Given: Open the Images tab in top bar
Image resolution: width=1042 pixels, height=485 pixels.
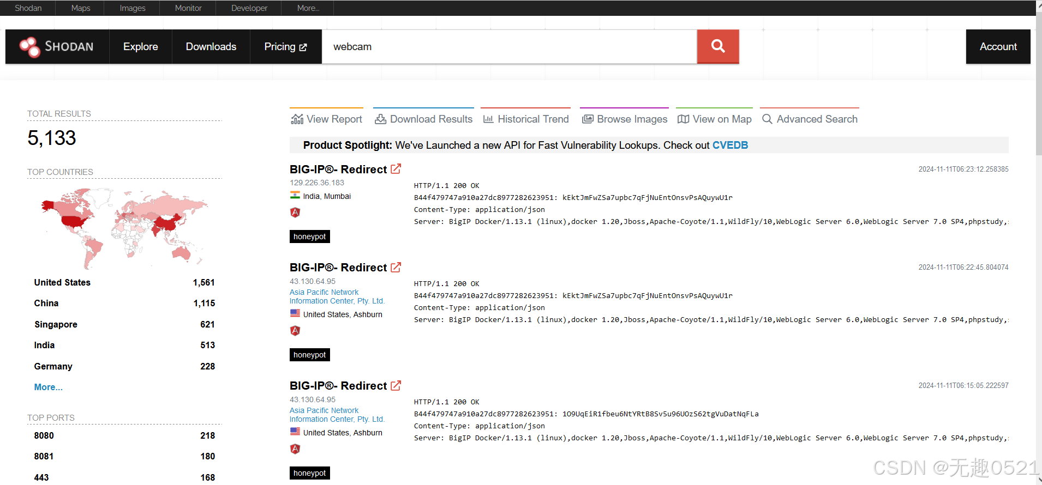Looking at the screenshot, I should (x=133, y=8).
